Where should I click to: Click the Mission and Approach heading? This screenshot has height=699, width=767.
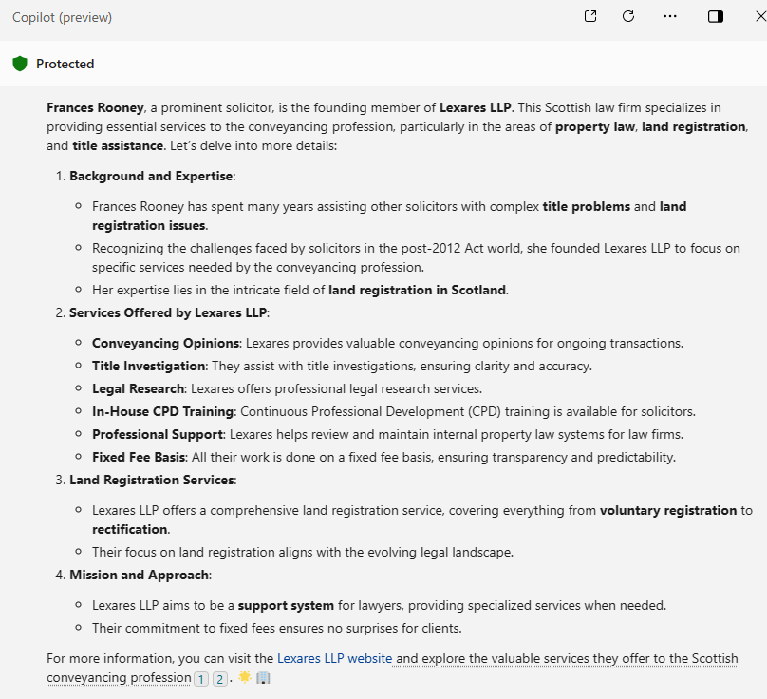[x=140, y=575]
